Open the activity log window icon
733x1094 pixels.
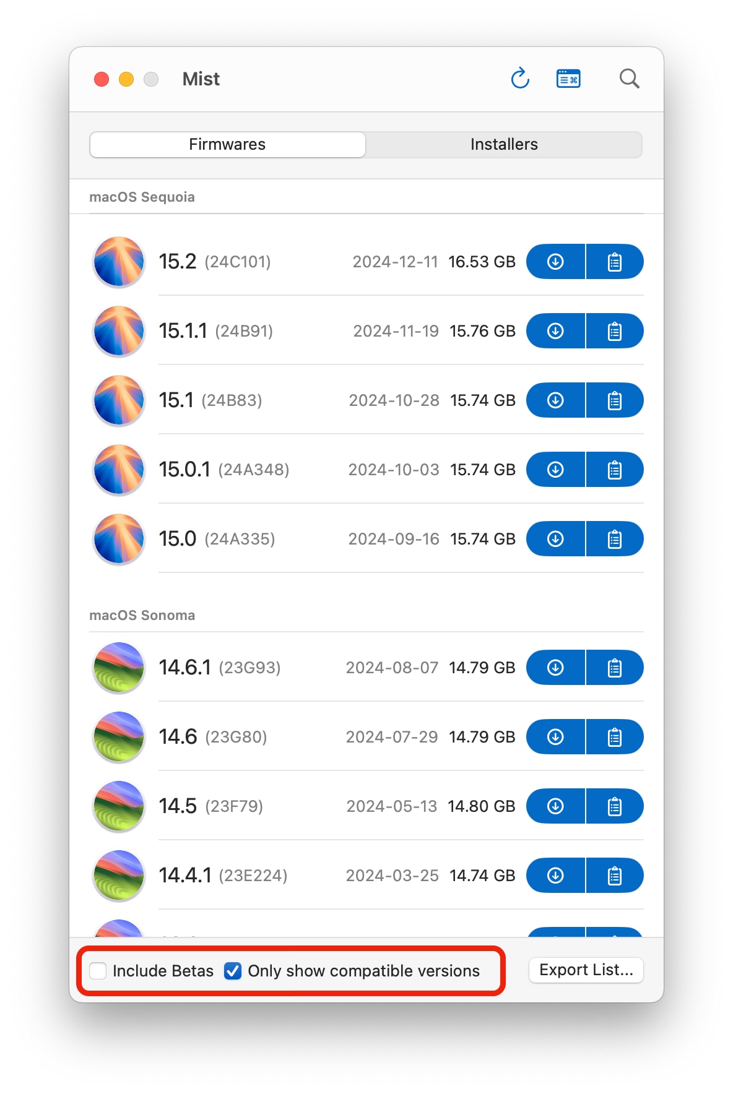pyautogui.click(x=568, y=79)
